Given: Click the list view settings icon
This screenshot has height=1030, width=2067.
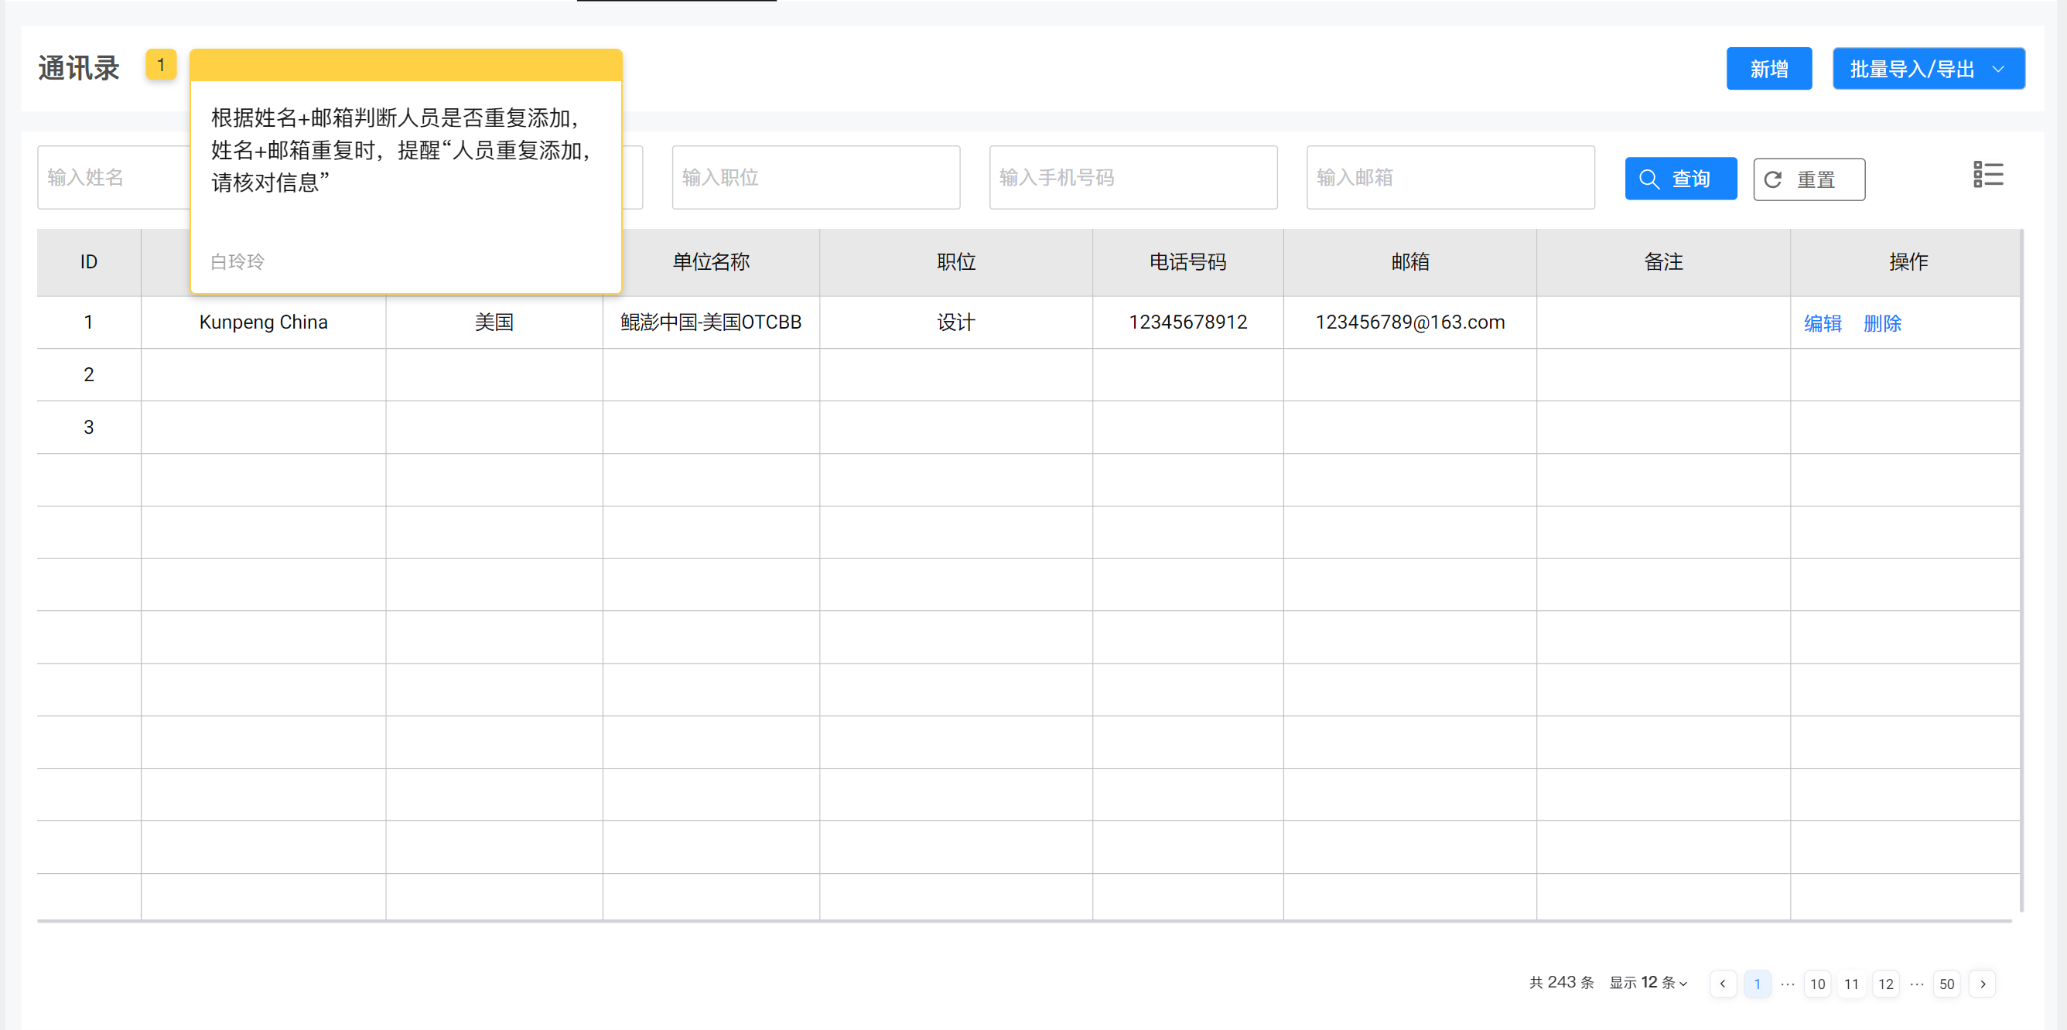Looking at the screenshot, I should coord(1987,174).
